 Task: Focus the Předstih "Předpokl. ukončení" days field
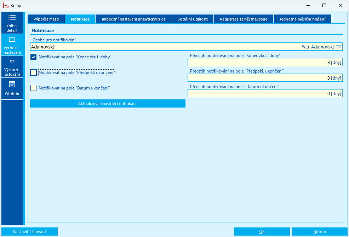click(265, 78)
